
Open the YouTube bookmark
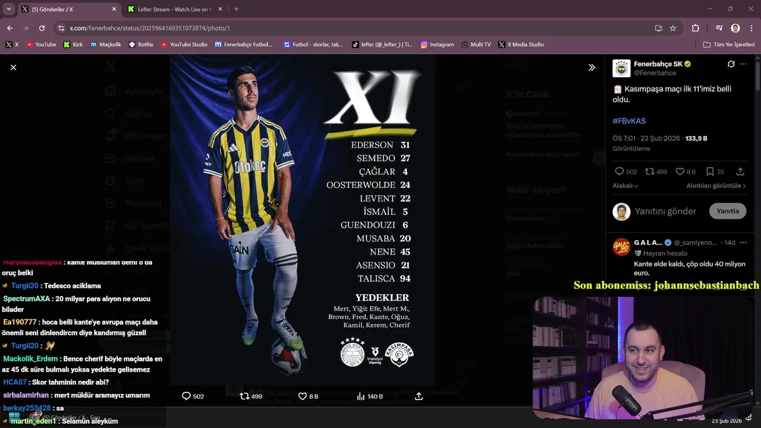(x=40, y=45)
